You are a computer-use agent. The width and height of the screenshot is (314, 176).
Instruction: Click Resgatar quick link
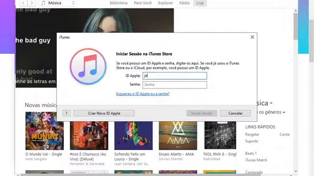tap(252, 134)
